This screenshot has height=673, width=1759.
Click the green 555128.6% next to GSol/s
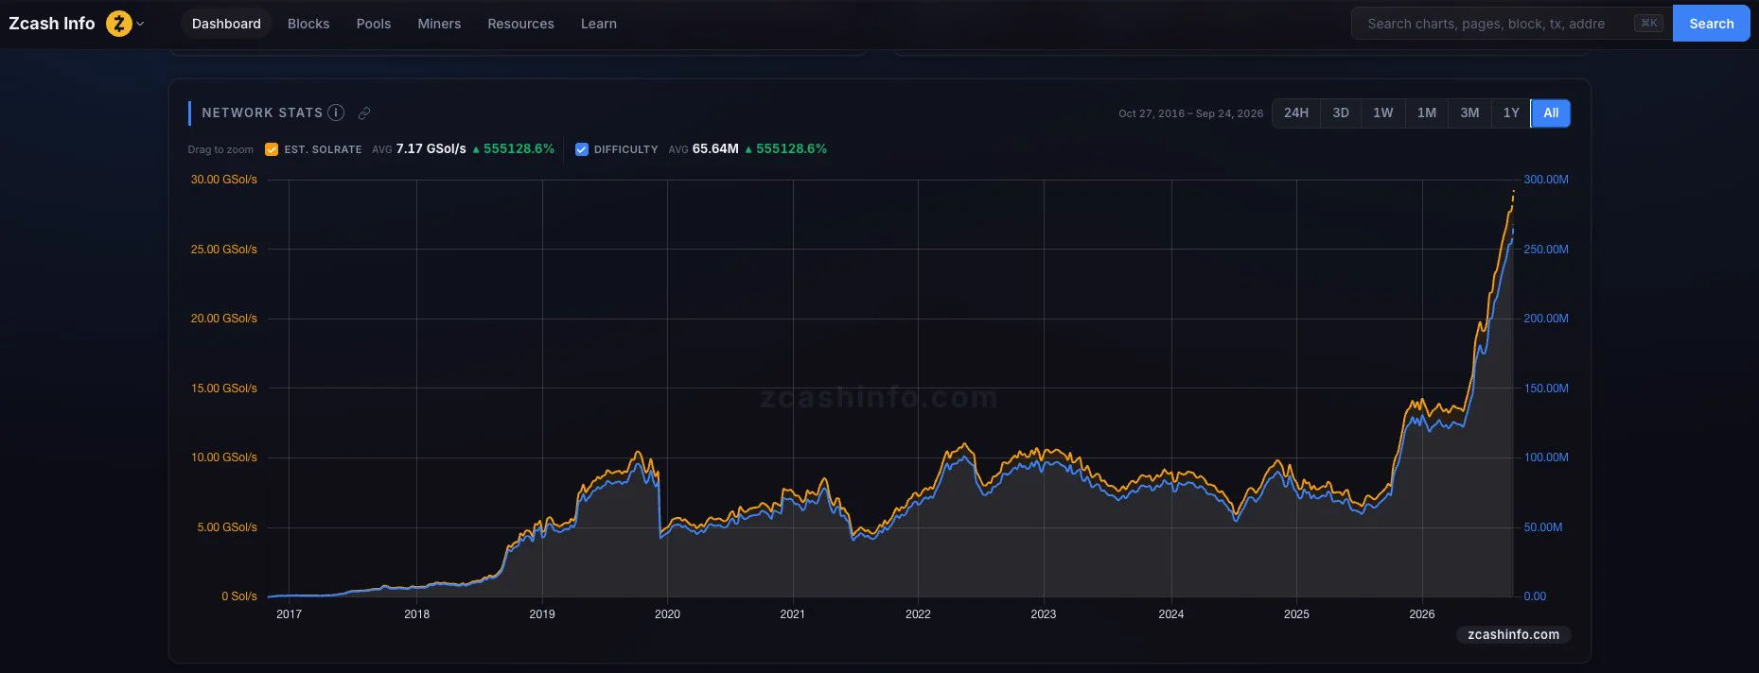[x=519, y=149]
